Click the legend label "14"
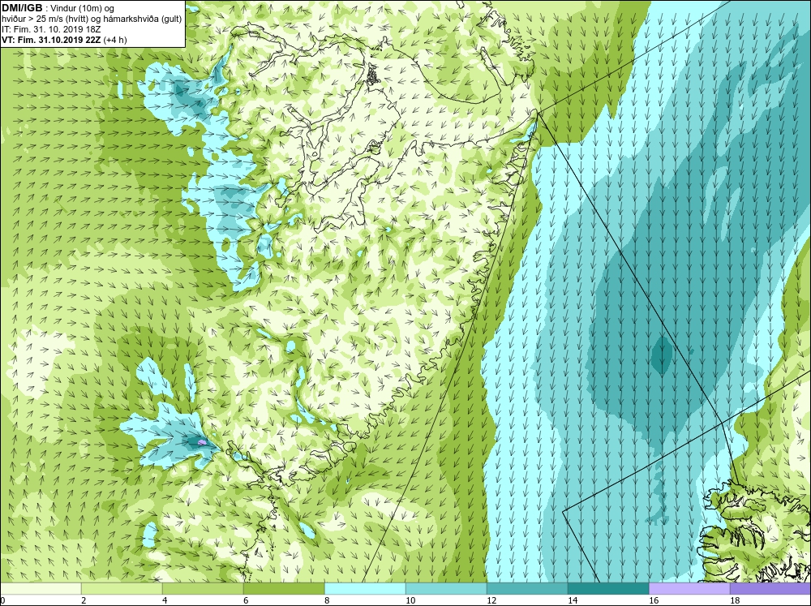The width and height of the screenshot is (811, 606). (573, 600)
